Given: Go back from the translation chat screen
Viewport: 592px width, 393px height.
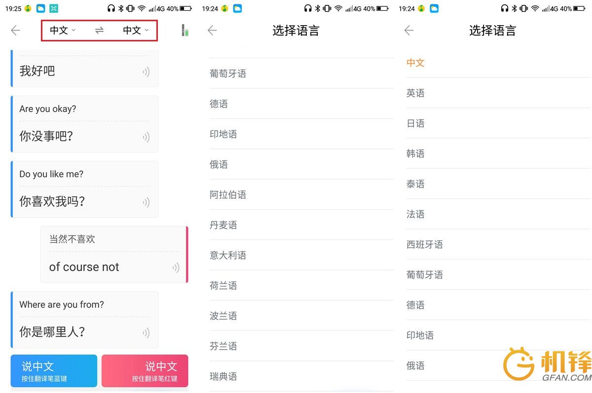Looking at the screenshot, I should pos(15,31).
